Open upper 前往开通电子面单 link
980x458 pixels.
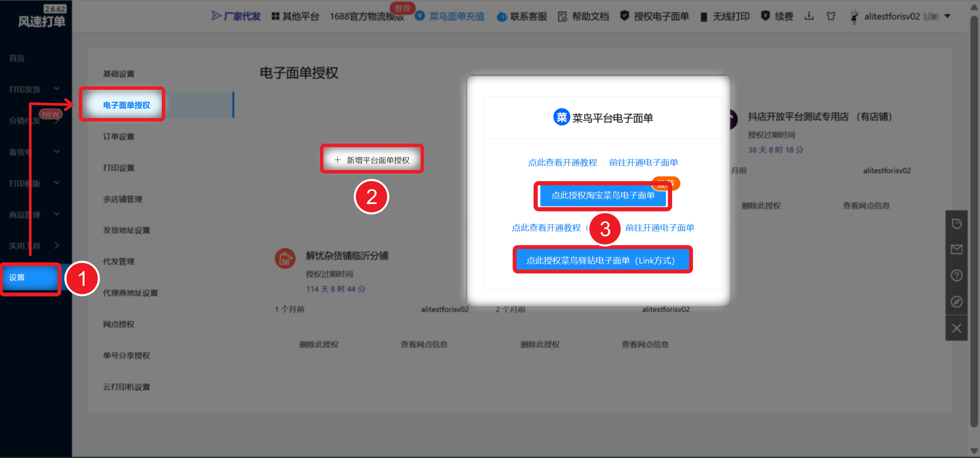coord(644,162)
